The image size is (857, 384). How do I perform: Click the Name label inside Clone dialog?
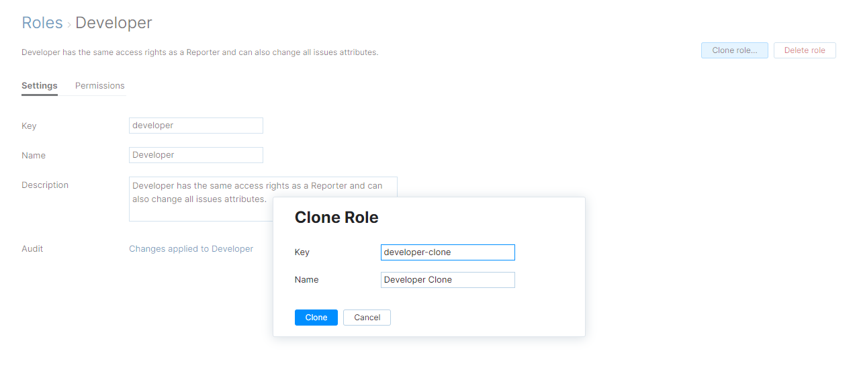[x=306, y=280]
